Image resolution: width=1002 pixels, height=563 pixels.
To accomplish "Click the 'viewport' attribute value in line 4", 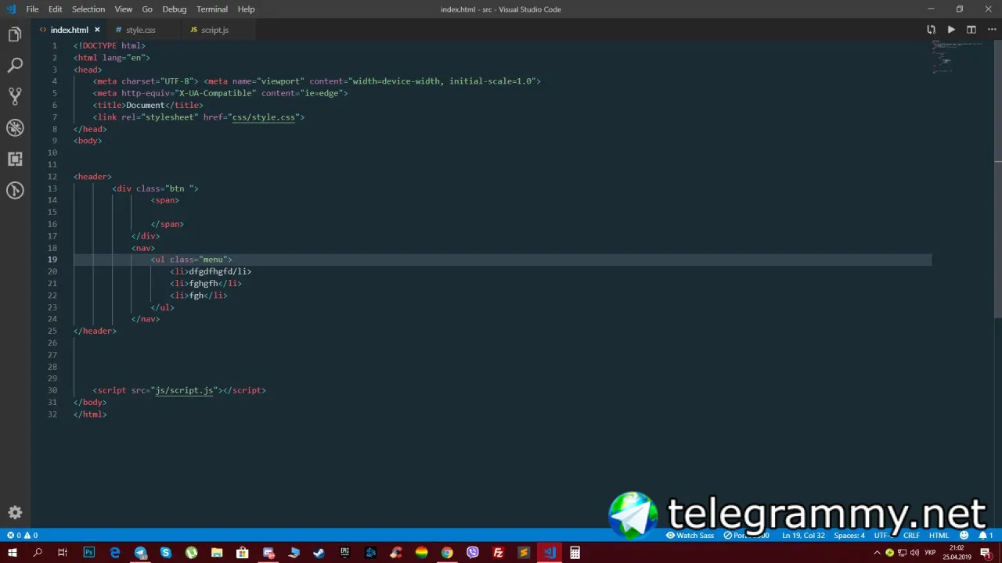I will coord(281,81).
